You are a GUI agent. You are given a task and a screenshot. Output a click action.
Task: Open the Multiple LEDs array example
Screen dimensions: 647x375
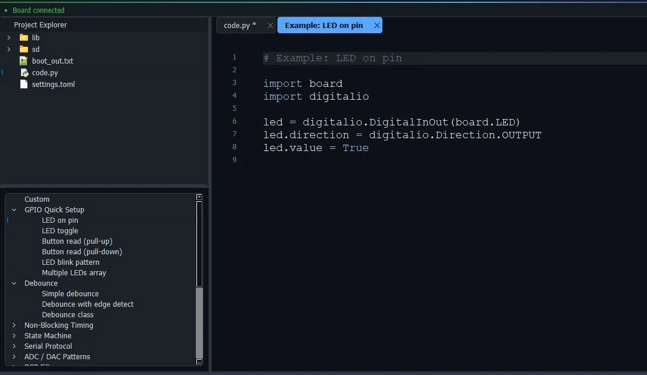74,272
